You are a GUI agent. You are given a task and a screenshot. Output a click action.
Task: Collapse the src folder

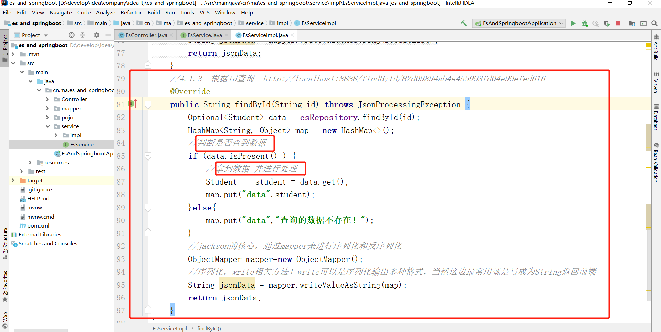tap(13, 63)
